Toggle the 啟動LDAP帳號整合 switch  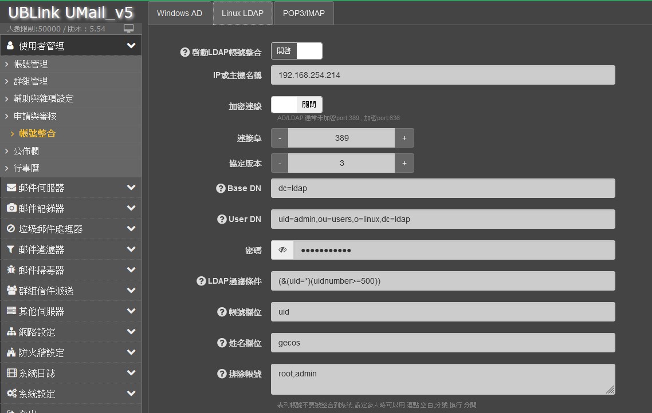pyautogui.click(x=296, y=51)
